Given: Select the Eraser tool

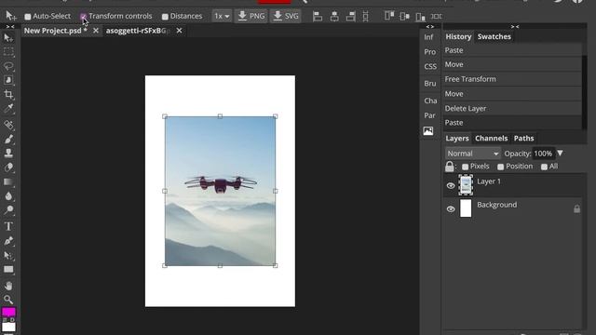Looking at the screenshot, I should (x=8, y=167).
